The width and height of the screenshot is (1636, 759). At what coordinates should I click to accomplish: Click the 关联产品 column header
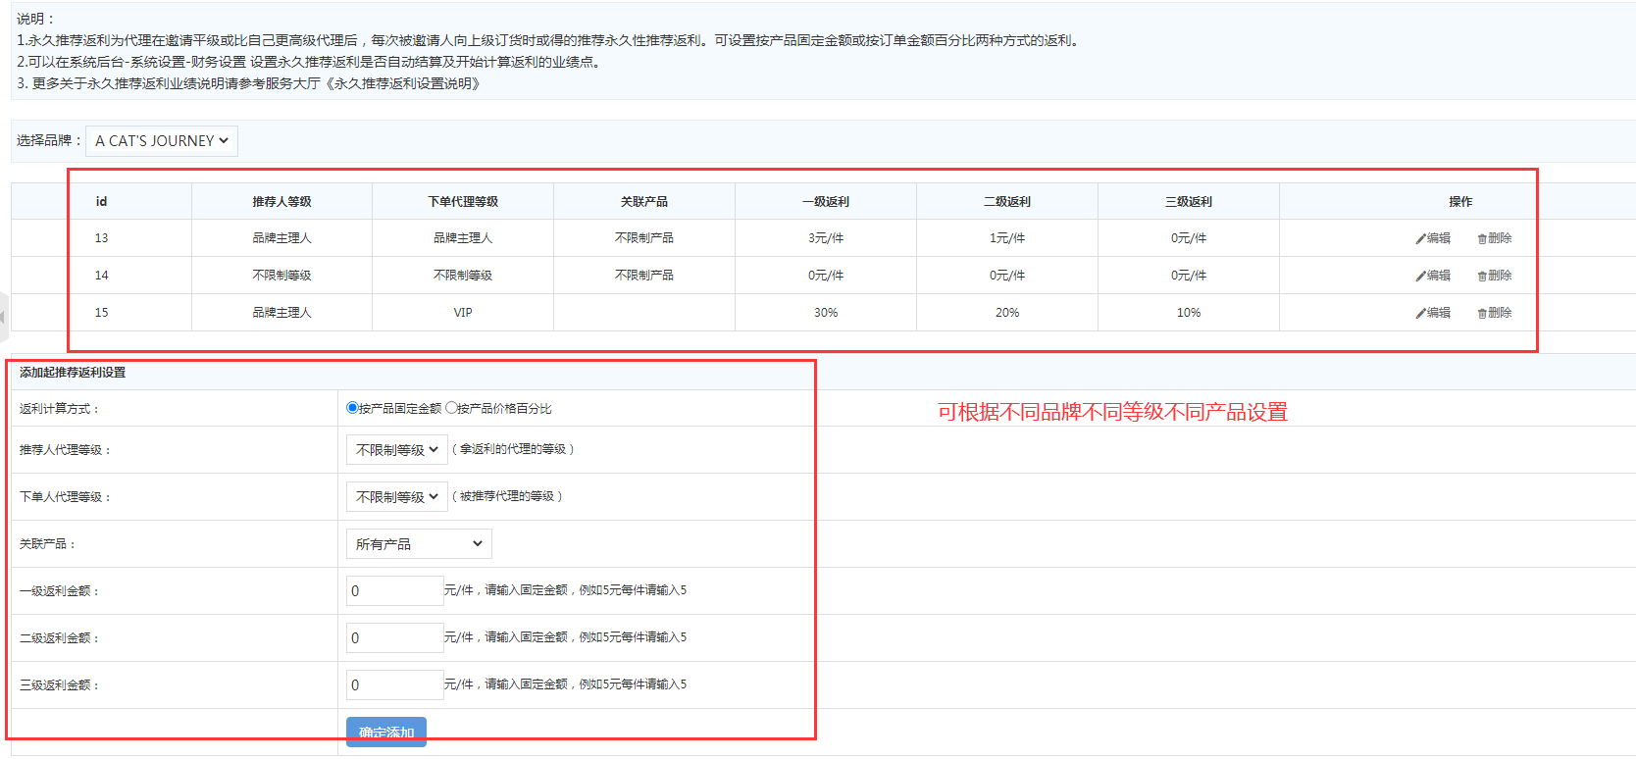point(644,201)
